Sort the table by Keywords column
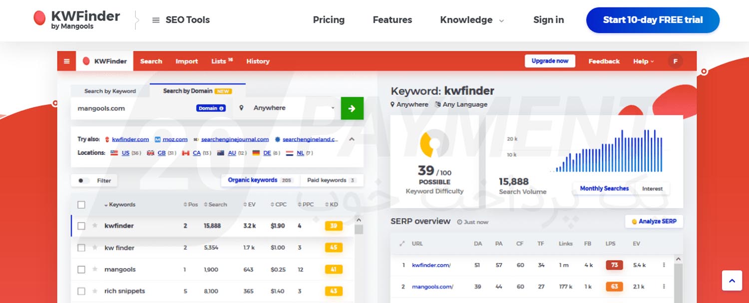This screenshot has width=749, height=303. (x=120, y=205)
